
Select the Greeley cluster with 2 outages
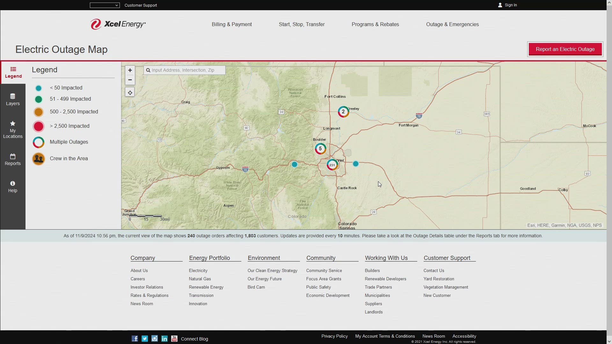click(x=343, y=112)
